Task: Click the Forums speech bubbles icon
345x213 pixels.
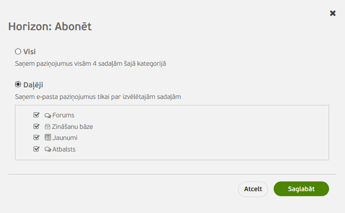Action: pyautogui.click(x=48, y=115)
